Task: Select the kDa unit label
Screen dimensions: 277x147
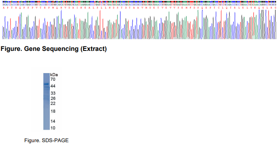Action: coord(54,75)
